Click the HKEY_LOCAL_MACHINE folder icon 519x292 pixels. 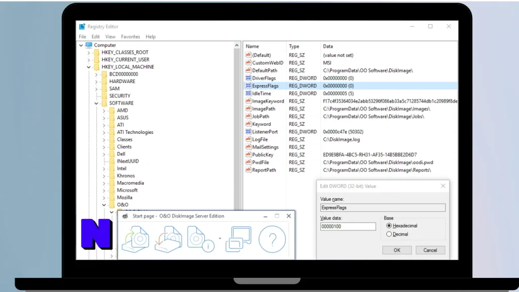coord(97,67)
